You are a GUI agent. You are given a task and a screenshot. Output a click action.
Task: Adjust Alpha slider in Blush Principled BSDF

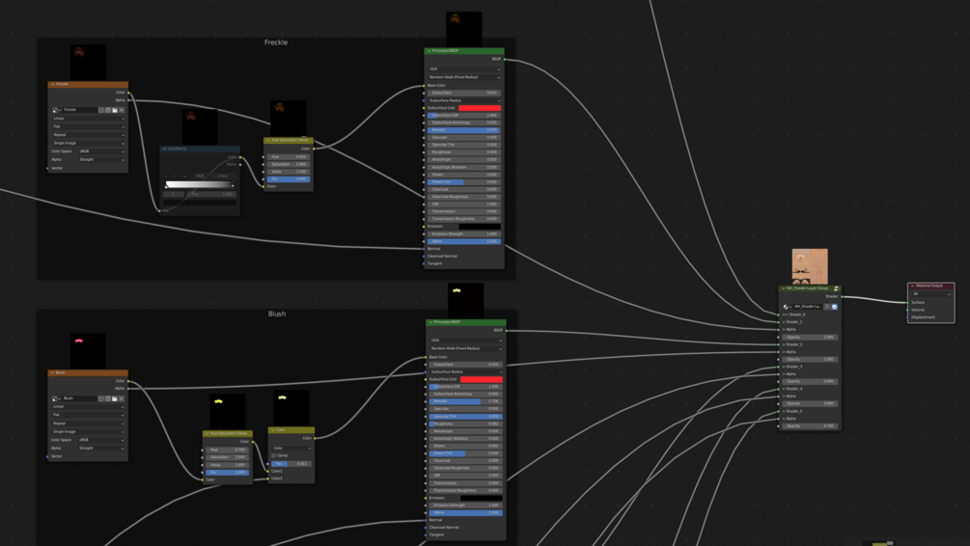[466, 512]
